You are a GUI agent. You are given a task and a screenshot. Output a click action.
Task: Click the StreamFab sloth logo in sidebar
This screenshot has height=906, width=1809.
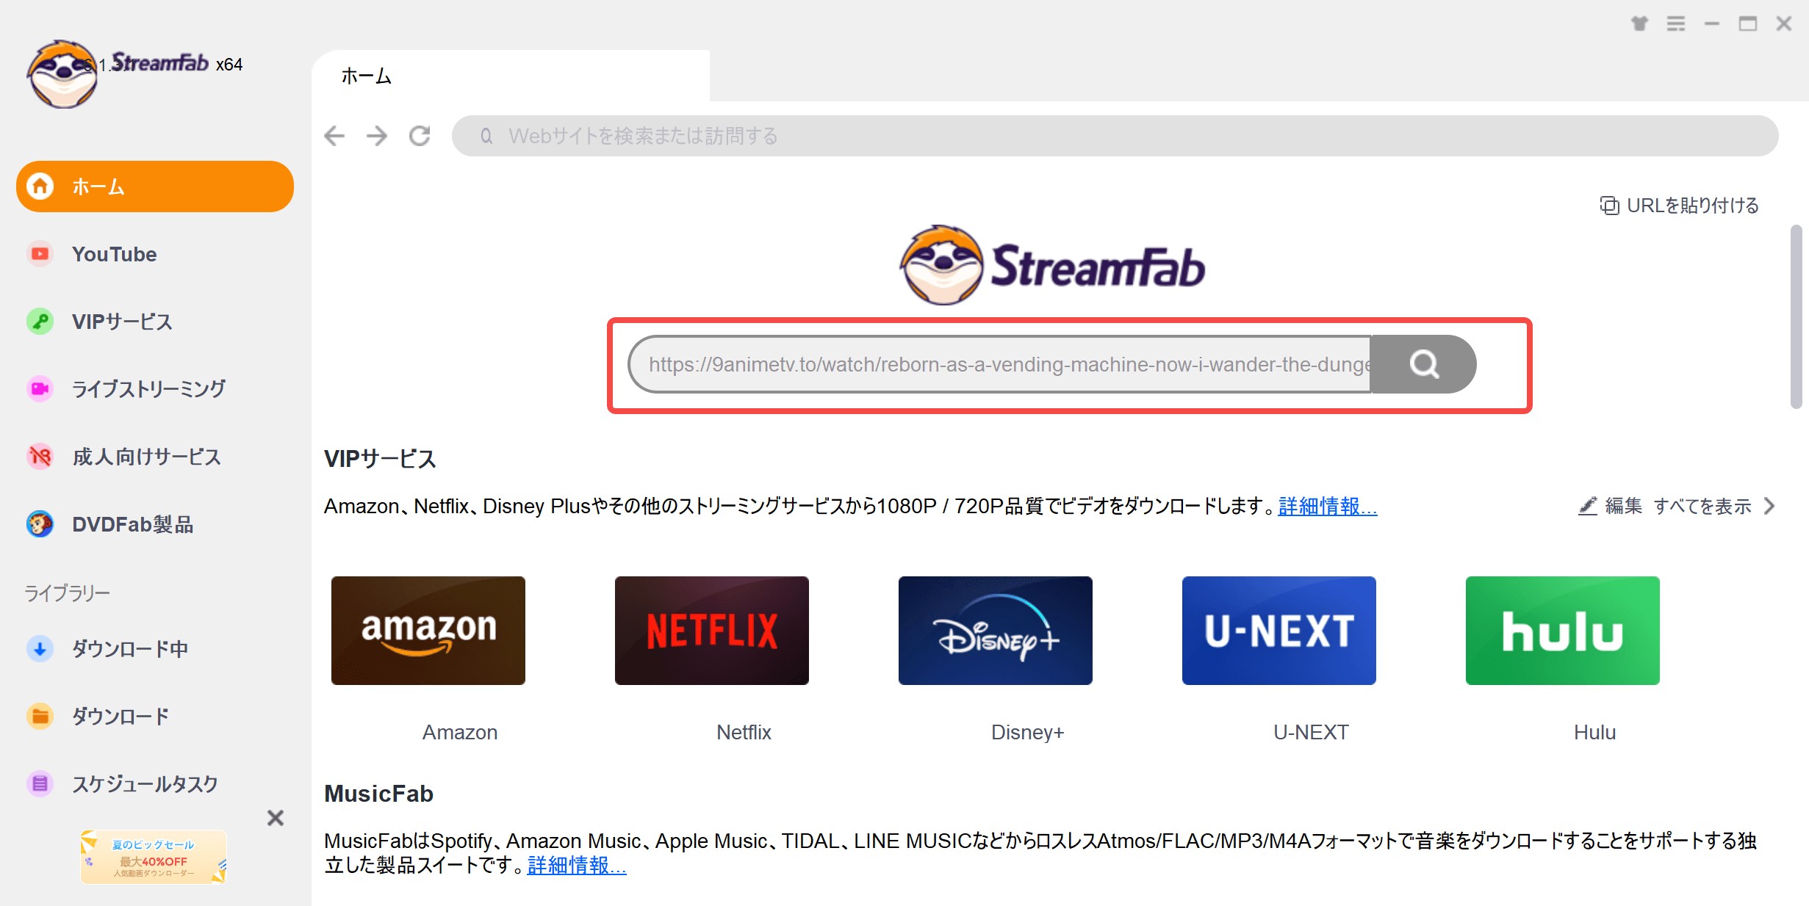[x=62, y=74]
